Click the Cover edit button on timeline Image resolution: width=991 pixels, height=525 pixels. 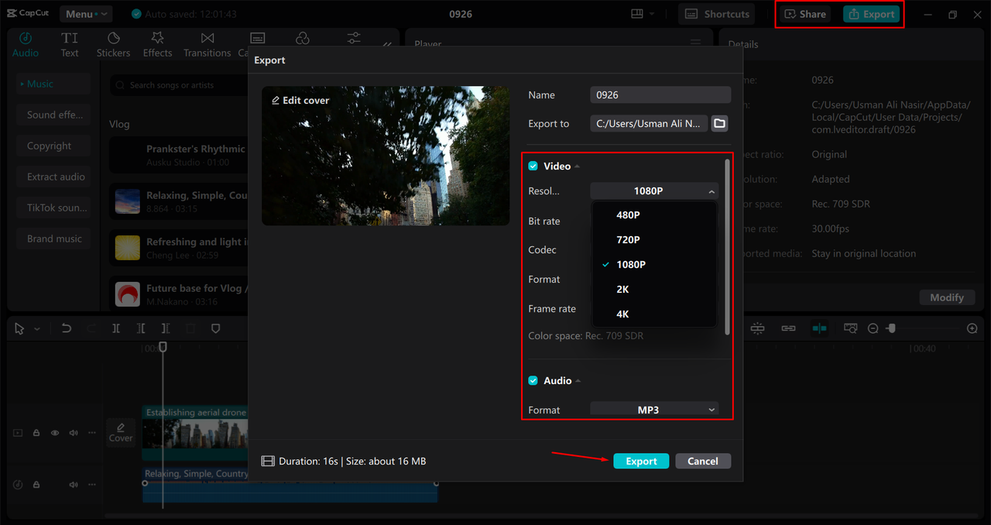121,431
